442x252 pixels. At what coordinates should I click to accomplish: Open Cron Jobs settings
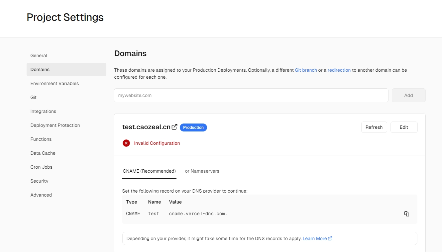pos(42,167)
